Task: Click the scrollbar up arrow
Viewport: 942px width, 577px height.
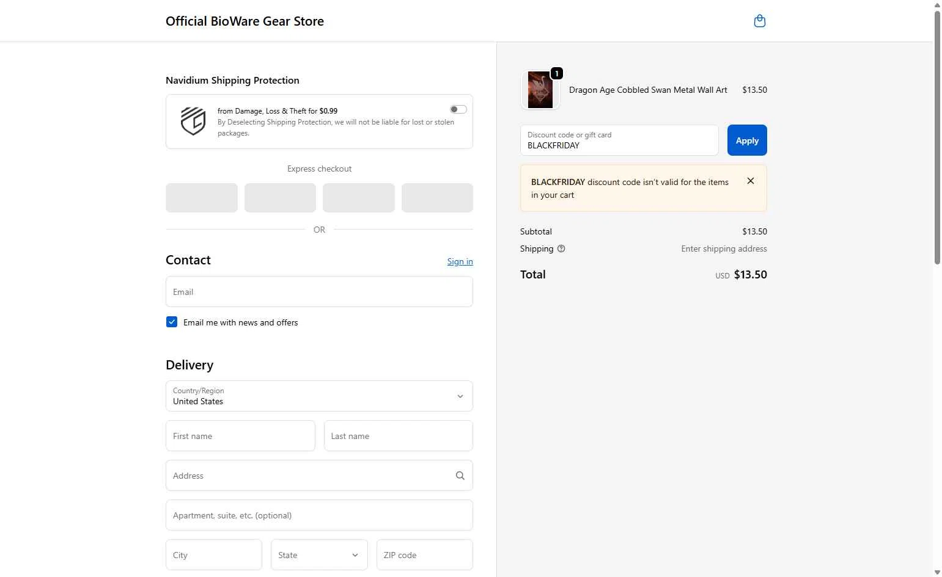Action: (937, 5)
